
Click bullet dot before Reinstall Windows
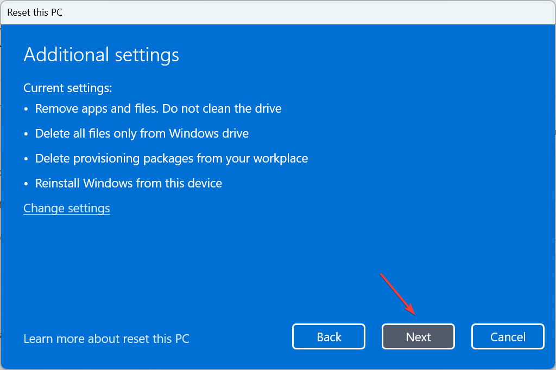pos(26,184)
